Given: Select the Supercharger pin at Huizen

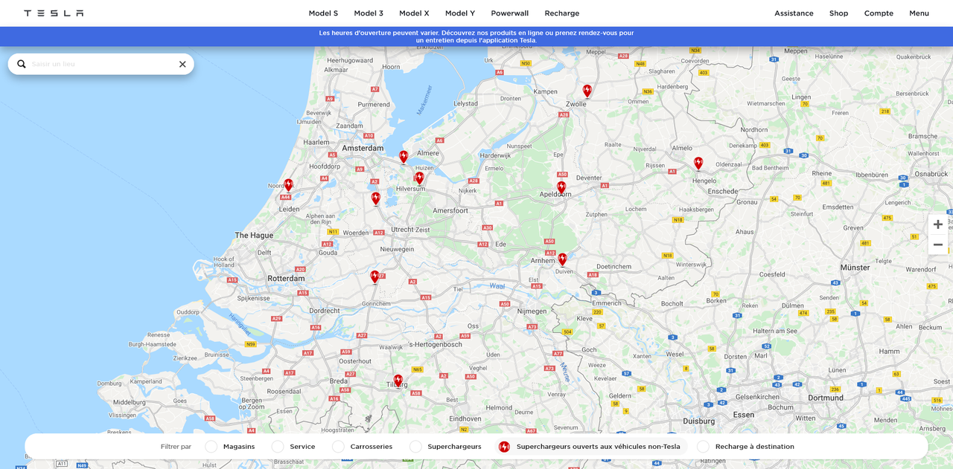Looking at the screenshot, I should (x=419, y=178).
